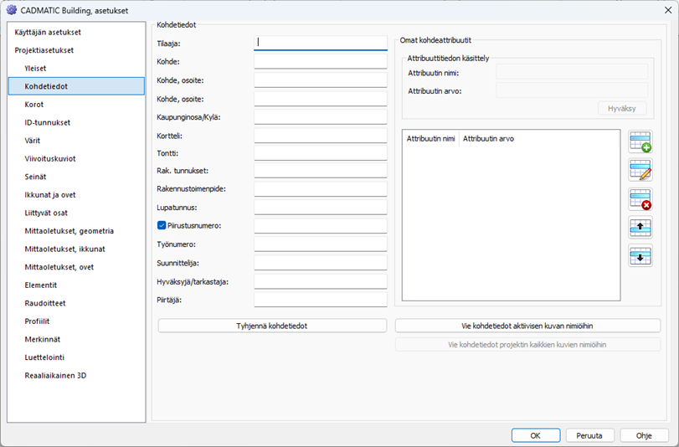Cancel with the Peruuta button
Screen dimensions: 679x447
[589, 435]
